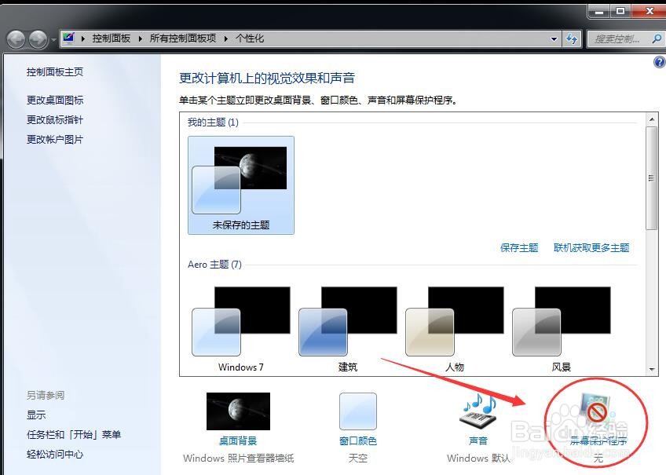The height and width of the screenshot is (475, 666).
Task: Open help via the question mark icon
Action: 660,62
